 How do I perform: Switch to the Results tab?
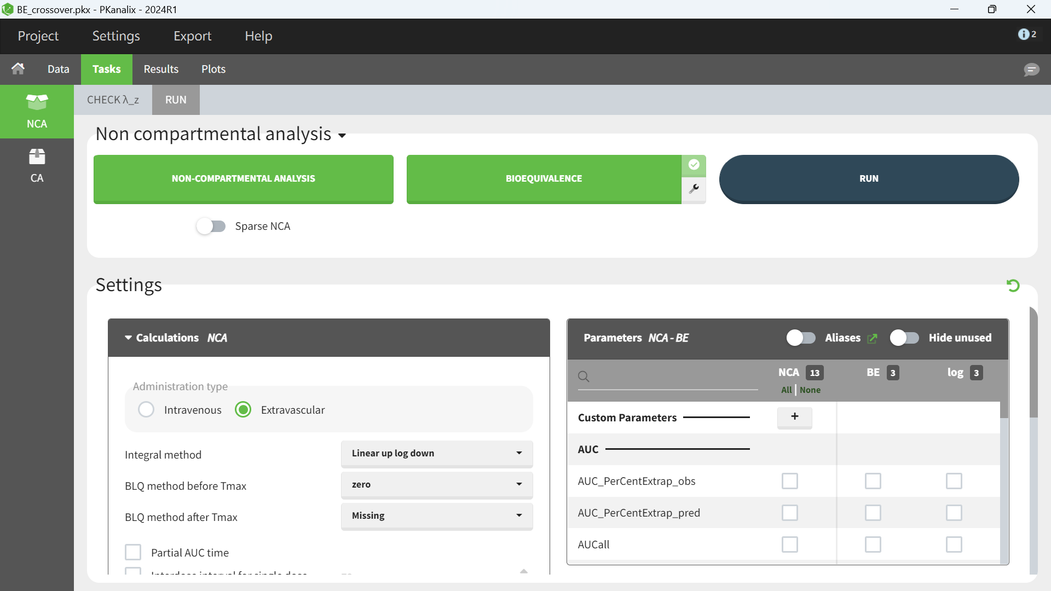click(x=161, y=69)
